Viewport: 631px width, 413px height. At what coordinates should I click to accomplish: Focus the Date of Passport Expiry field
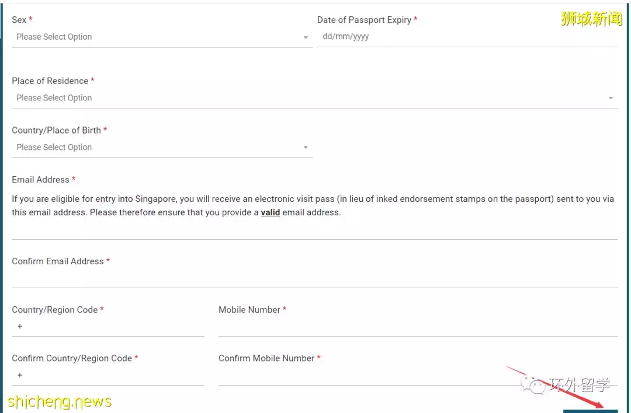click(467, 37)
